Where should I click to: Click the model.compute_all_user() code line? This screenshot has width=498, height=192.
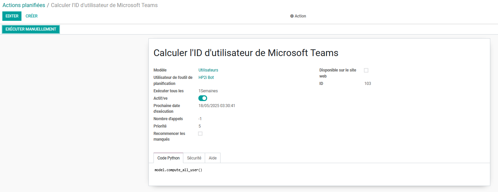coord(178,170)
